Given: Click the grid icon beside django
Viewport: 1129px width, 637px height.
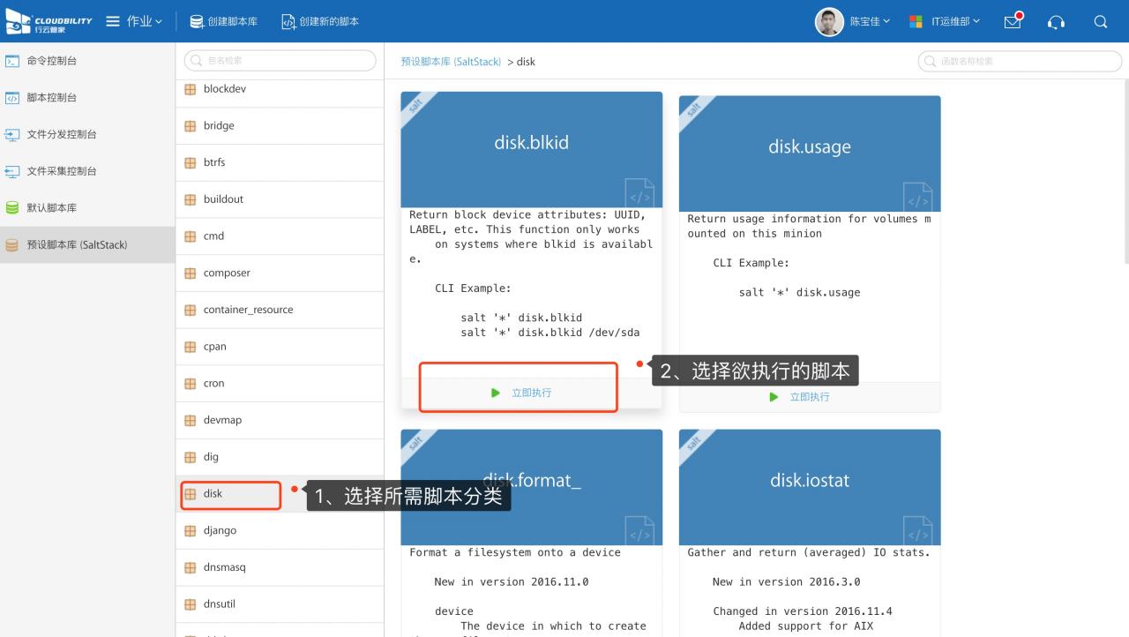Looking at the screenshot, I should coord(190,531).
